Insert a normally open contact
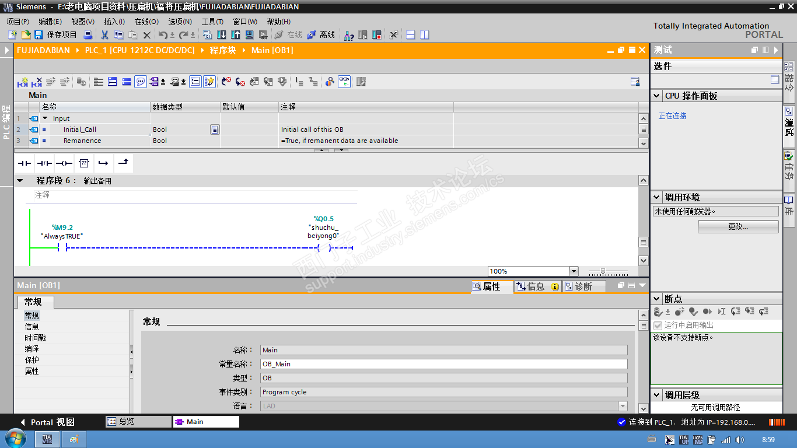 pos(25,163)
